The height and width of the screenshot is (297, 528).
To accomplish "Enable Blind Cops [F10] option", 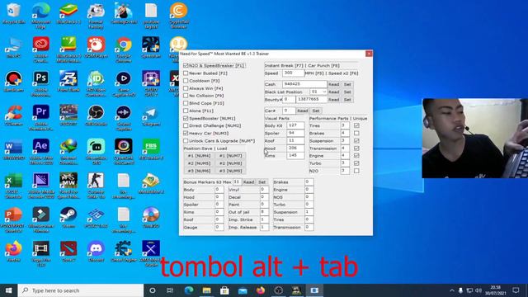I will point(186,103).
